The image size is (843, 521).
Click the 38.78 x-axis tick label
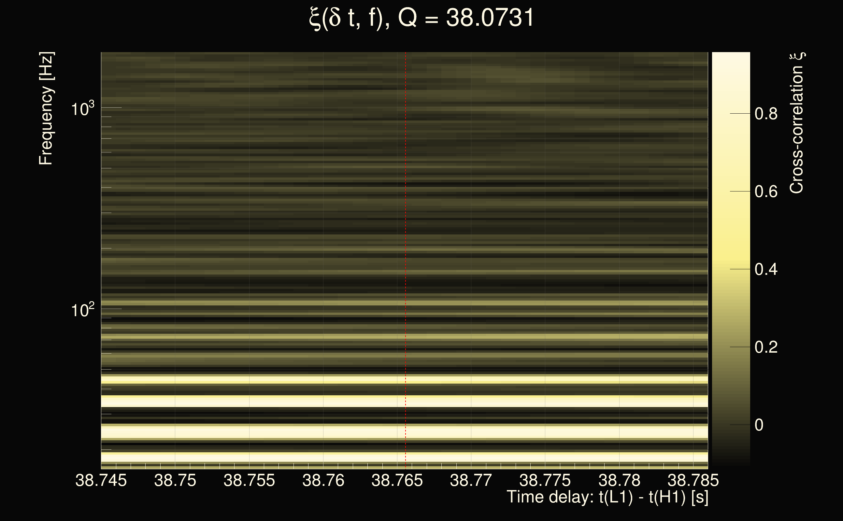tap(619, 480)
